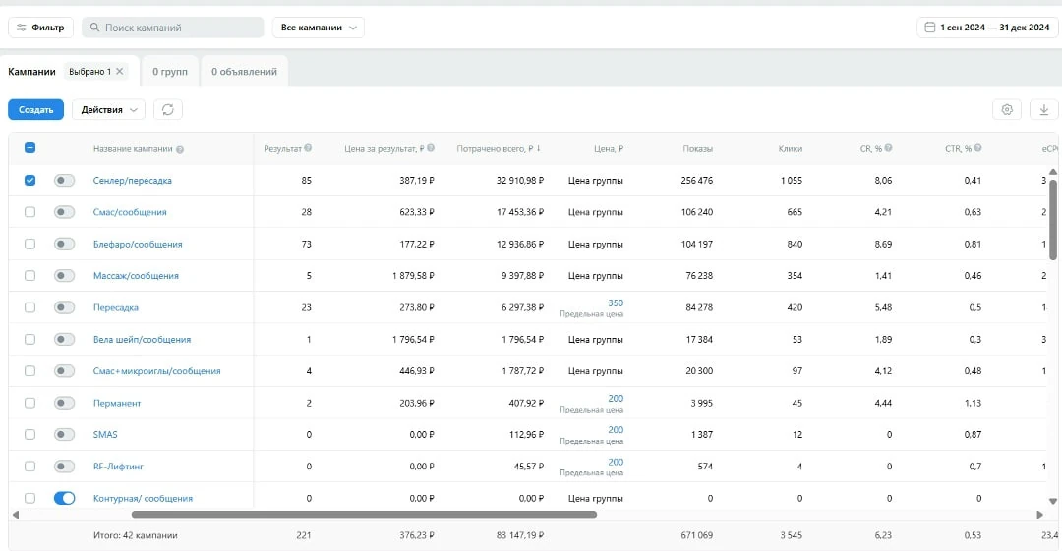Viewport: 1062px width, 551px height.
Task: Open the date range picker 1 сен 2024
Action: click(987, 28)
